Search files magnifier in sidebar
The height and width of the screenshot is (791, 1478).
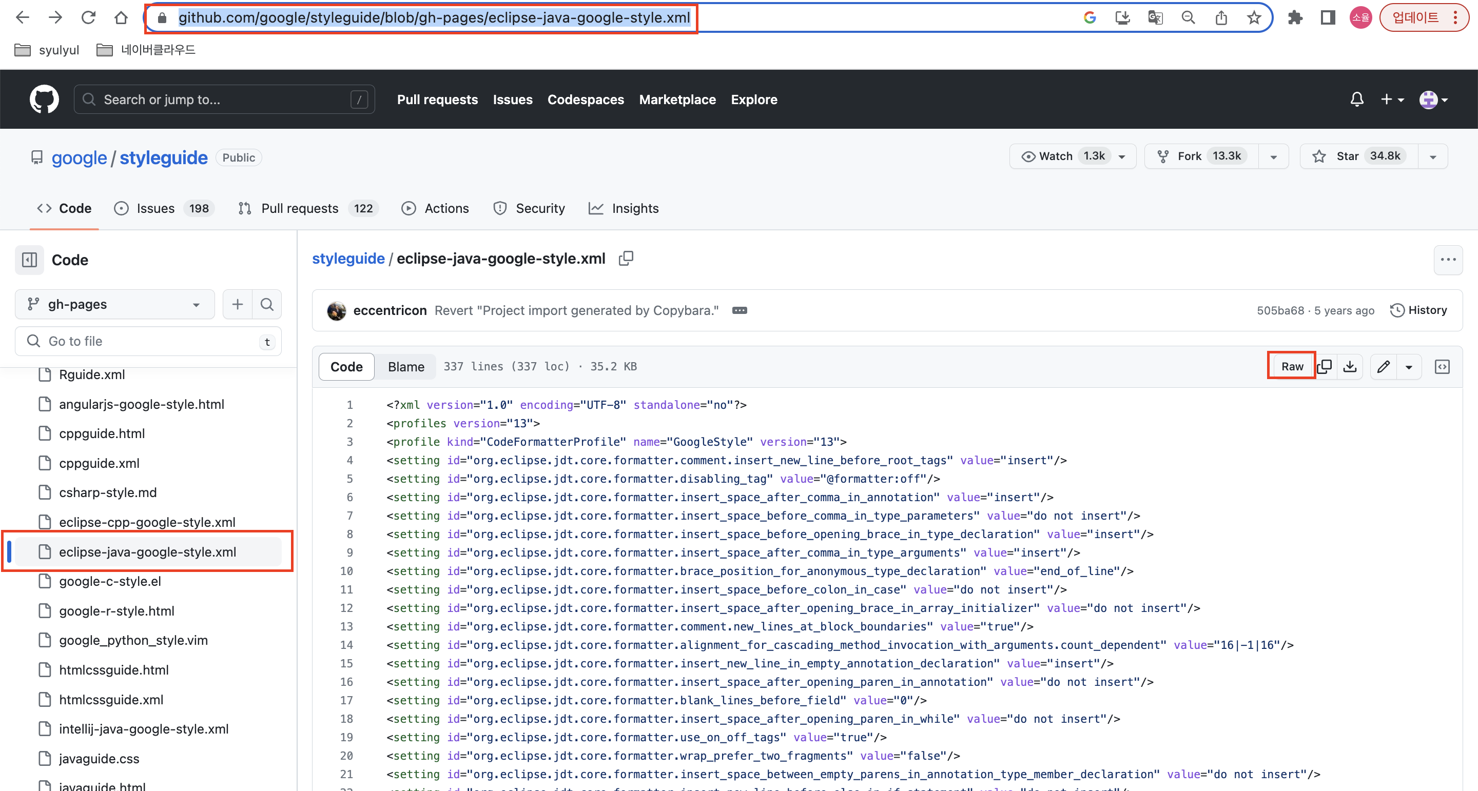point(267,304)
